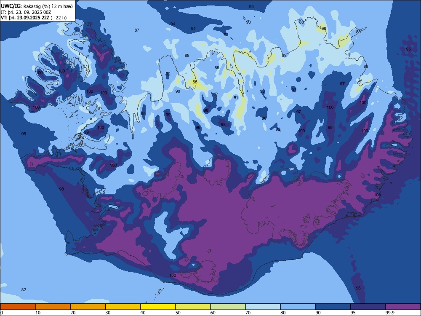The width and height of the screenshot is (421, 316).
Task: Click the legend tick label '70'
Action: click(248, 313)
